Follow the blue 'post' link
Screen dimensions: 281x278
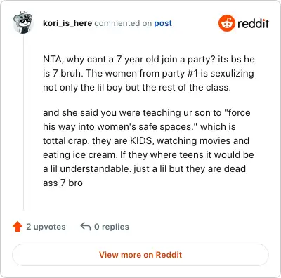click(163, 23)
